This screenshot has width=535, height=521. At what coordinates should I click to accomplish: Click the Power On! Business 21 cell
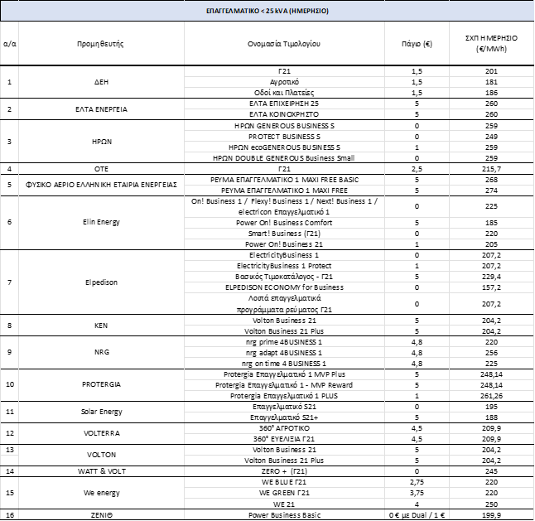tap(284, 244)
